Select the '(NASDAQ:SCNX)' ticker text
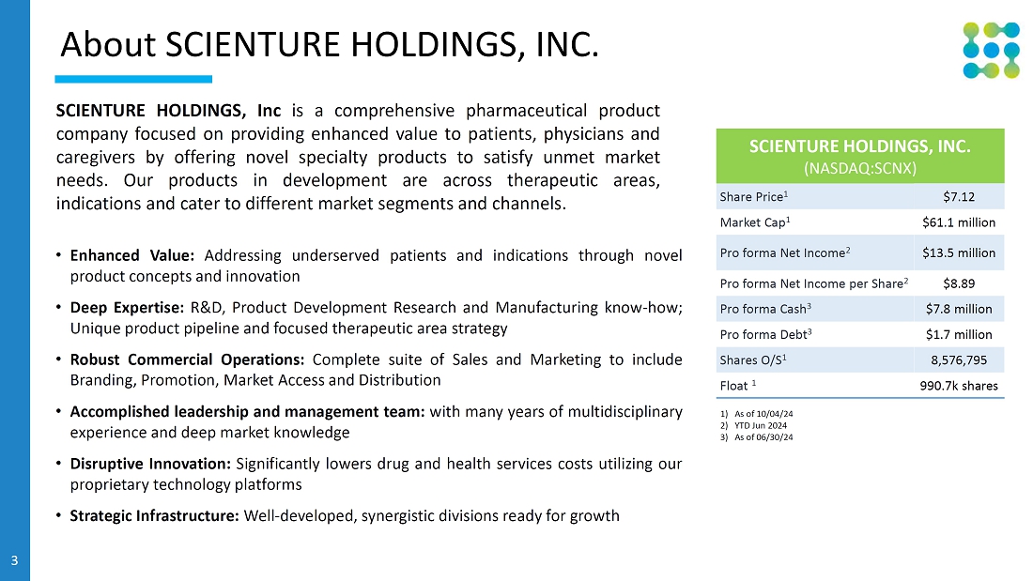Viewport: 1033px width, 581px height. click(859, 167)
